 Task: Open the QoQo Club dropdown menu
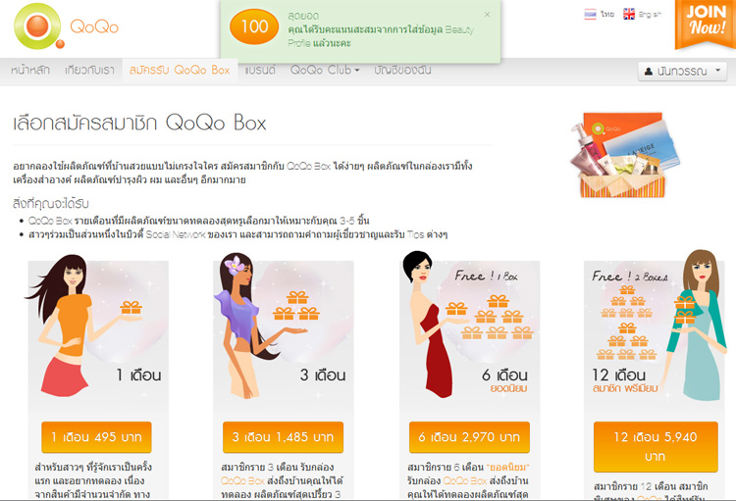click(325, 71)
